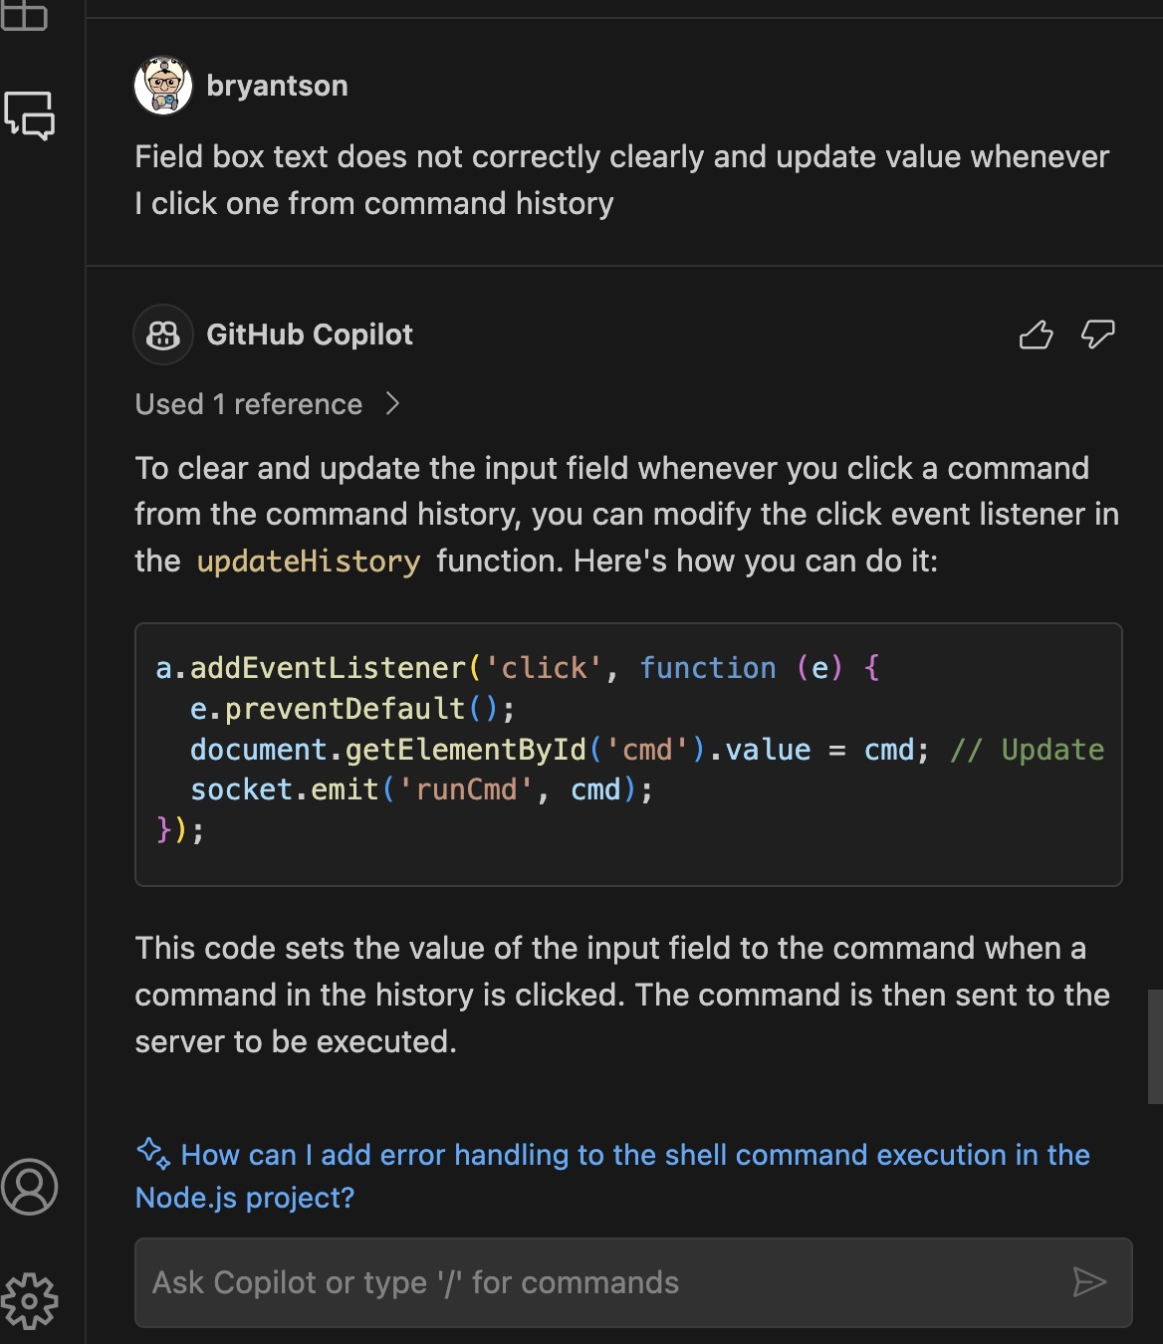
Task: Click the 'e.preventDefault();' code line
Action: point(352,709)
